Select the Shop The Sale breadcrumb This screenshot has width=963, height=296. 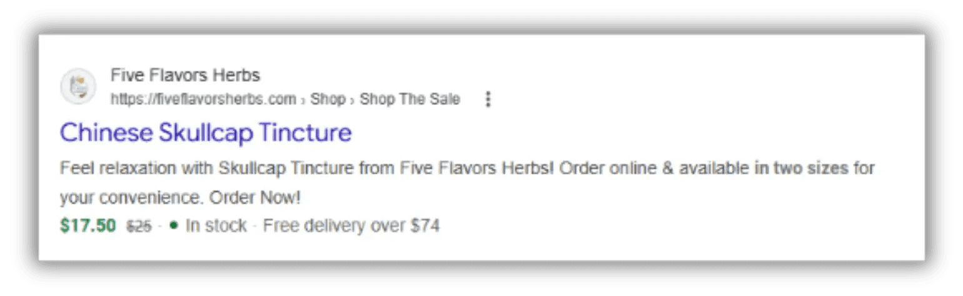pyautogui.click(x=410, y=99)
